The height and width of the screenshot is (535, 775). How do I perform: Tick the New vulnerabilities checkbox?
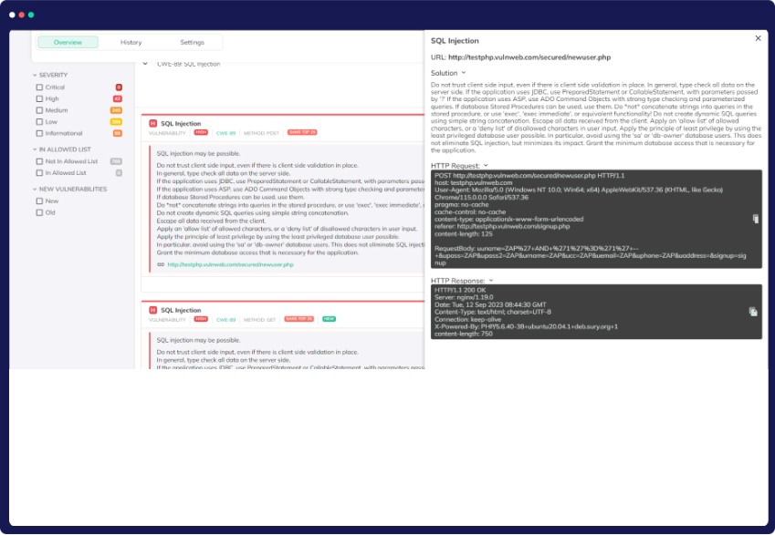[39, 201]
